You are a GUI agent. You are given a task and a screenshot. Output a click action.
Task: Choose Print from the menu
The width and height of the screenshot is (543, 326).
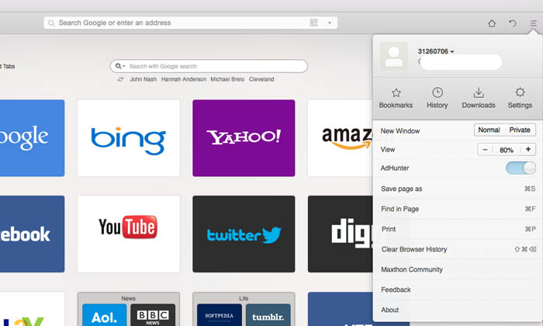458,229
